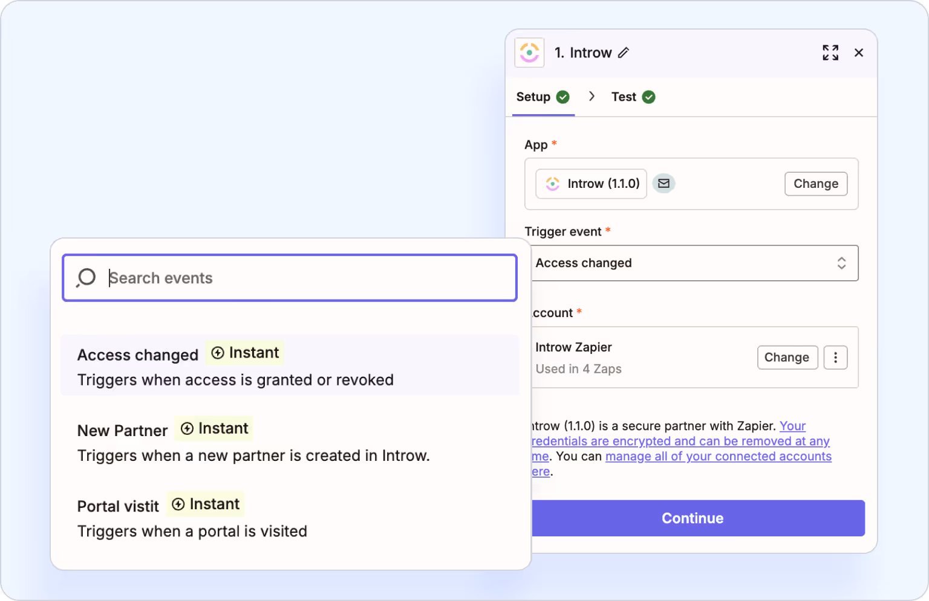Click the envelope icon next to Introw app

663,184
